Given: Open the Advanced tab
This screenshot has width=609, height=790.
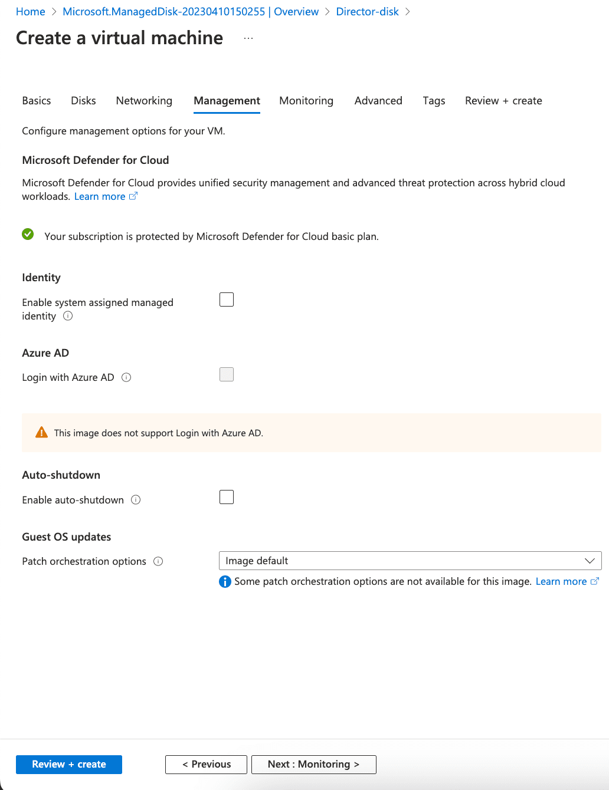Looking at the screenshot, I should click(378, 101).
